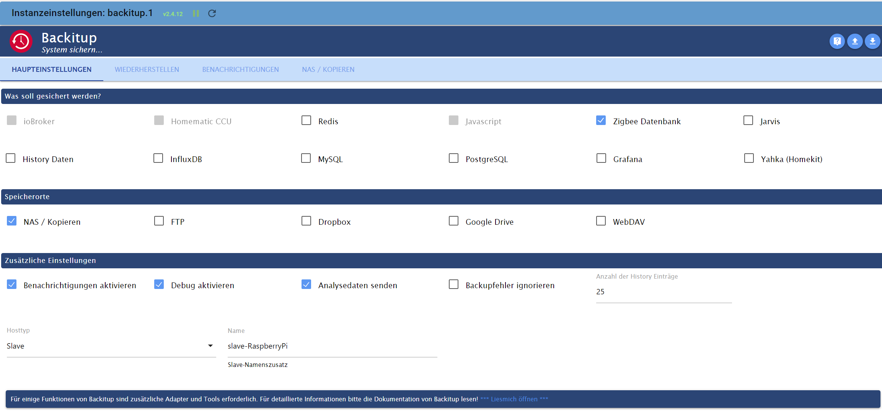The image size is (882, 417).
Task: Click the upload configuration icon
Action: (x=854, y=41)
